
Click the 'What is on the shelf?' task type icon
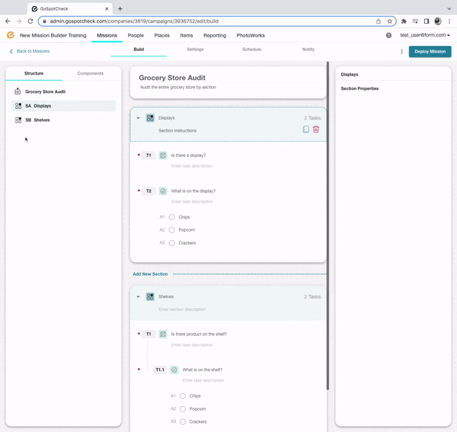pos(174,370)
